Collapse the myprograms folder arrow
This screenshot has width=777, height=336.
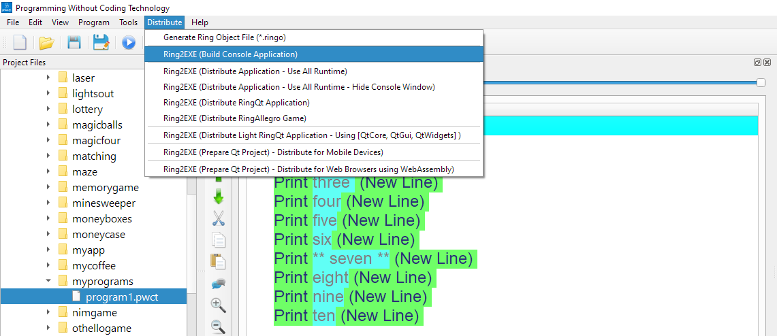pyautogui.click(x=48, y=281)
